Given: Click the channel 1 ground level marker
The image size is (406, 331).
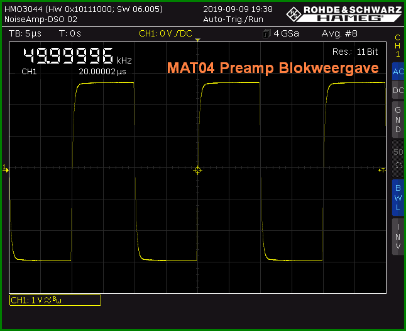Looking at the screenshot, I should [6, 169].
